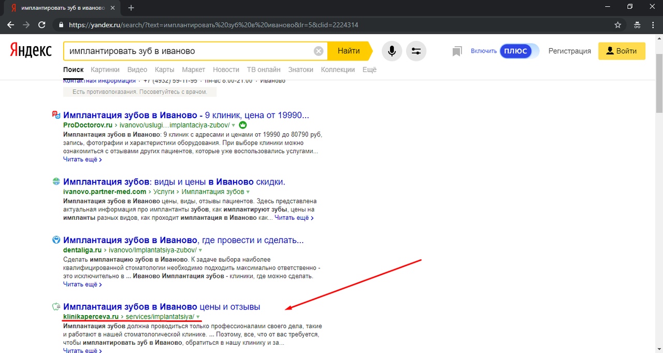Click dentaliga favicon beside third result
Image resolution: width=663 pixels, height=353 pixels.
56,240
